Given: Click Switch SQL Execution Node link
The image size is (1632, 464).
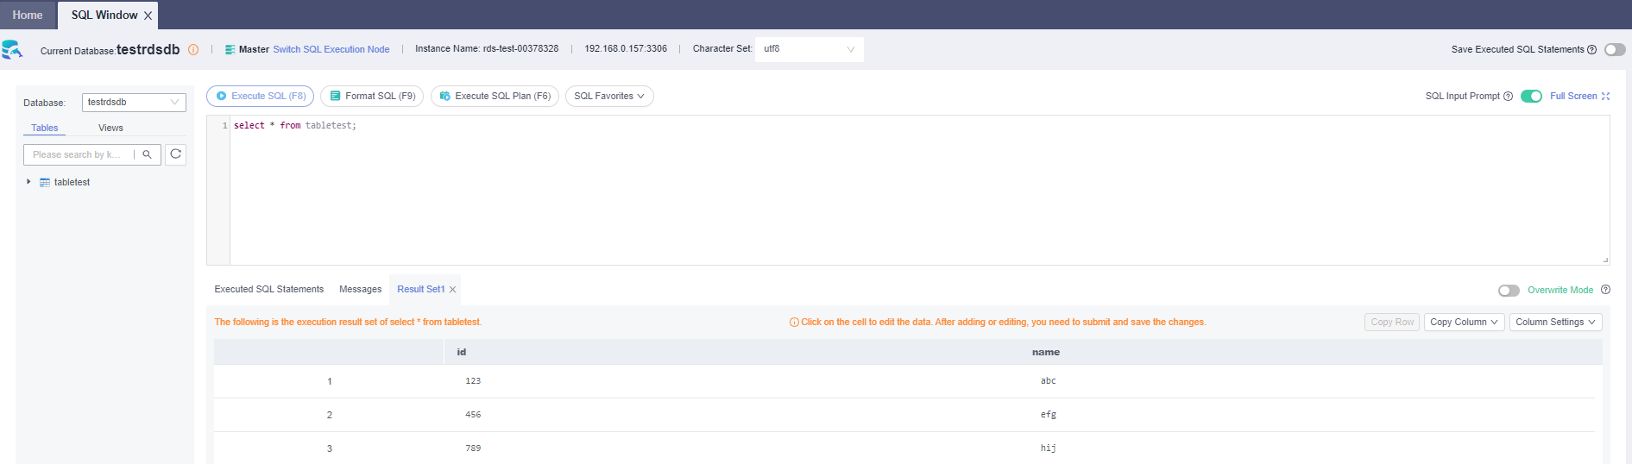Looking at the screenshot, I should click(331, 50).
